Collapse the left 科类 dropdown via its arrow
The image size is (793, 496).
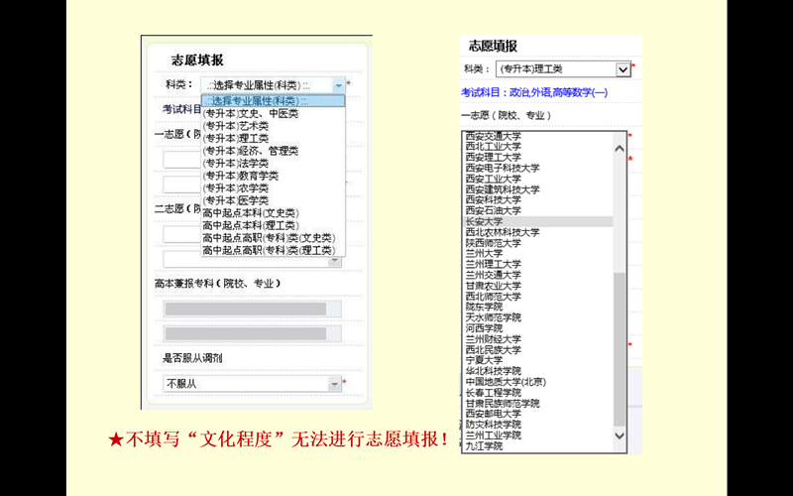[338, 85]
